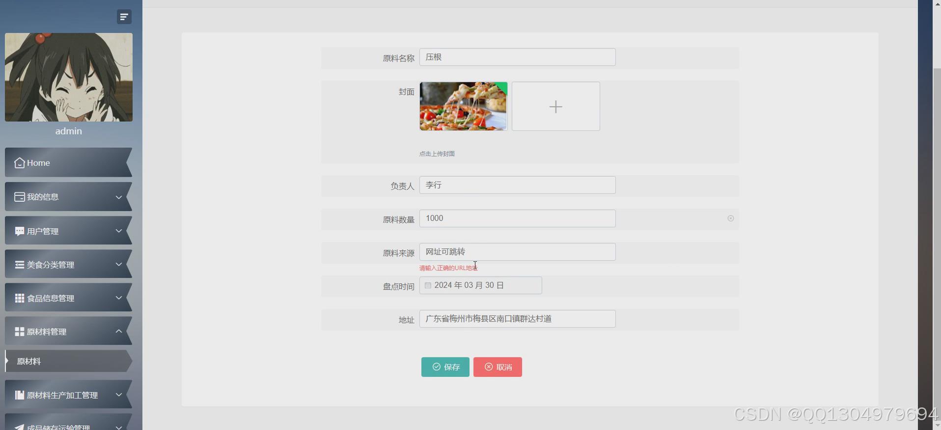941x430 pixels.
Task: Expand 原材料生产加工管理 chevron arrow
Action: [118, 394]
